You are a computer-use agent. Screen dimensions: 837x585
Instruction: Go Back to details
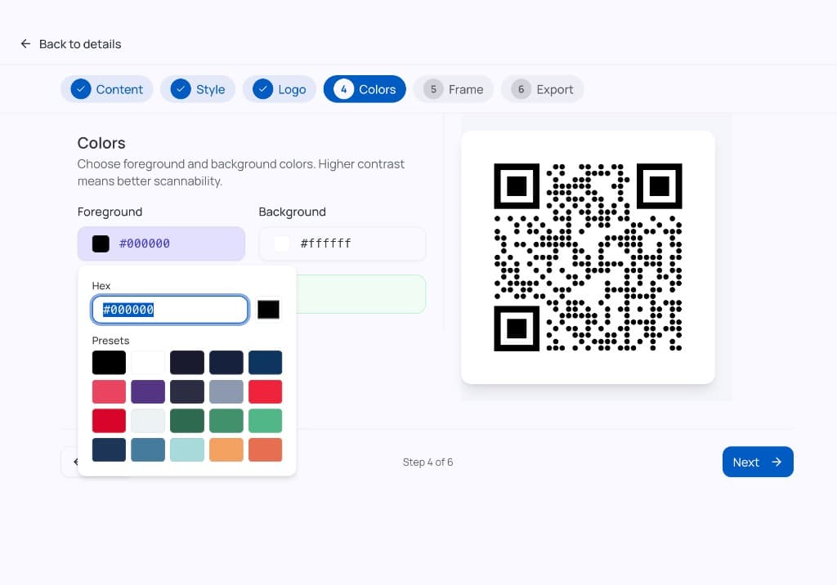click(x=69, y=44)
